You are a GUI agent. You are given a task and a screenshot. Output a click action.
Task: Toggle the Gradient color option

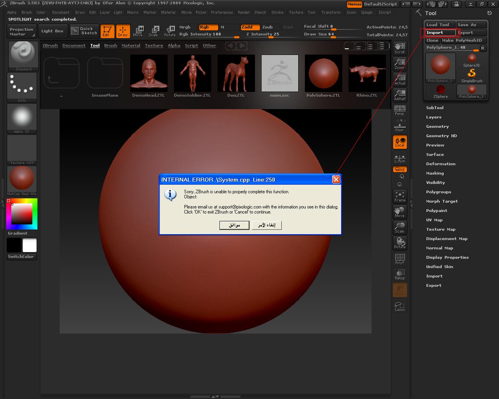18,233
